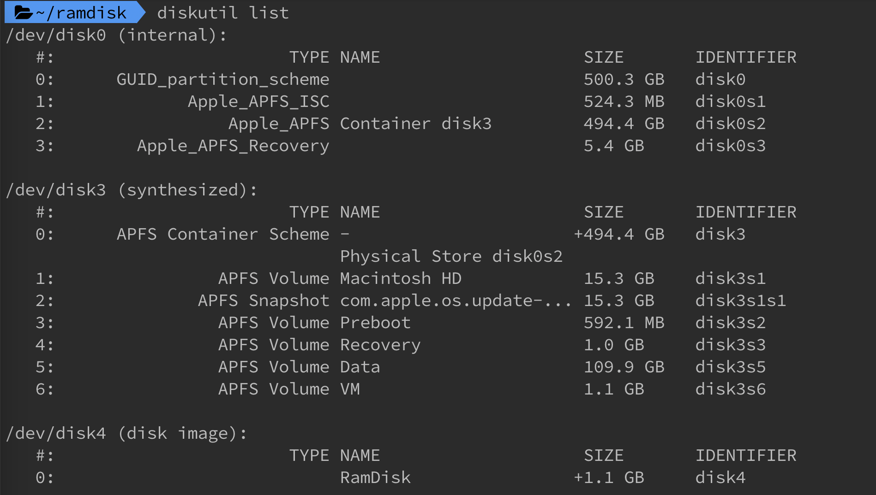Click 'Macintosh HD' volume name
Viewport: 876px width, 495px height.
pyautogui.click(x=401, y=278)
